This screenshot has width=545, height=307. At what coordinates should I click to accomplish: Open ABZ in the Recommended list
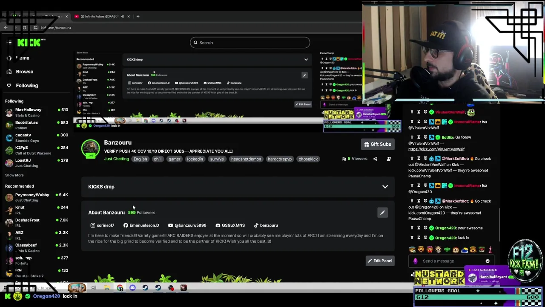pyautogui.click(x=37, y=235)
